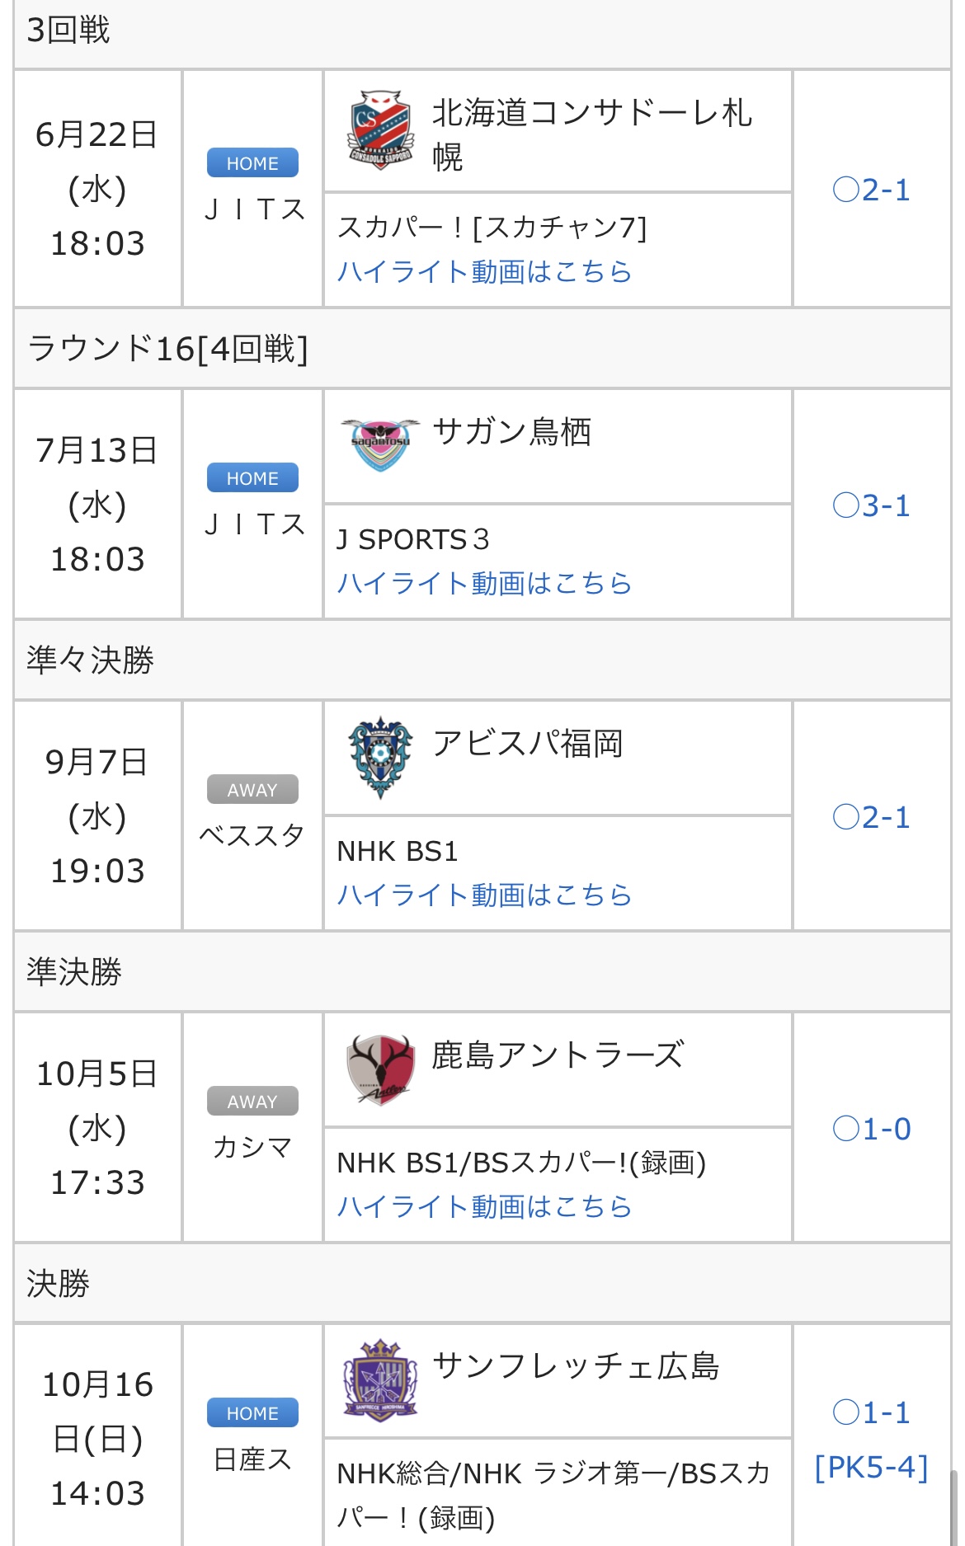
Task: Open the 1-0 result against Kashima Antlers
Action: [x=871, y=1129]
